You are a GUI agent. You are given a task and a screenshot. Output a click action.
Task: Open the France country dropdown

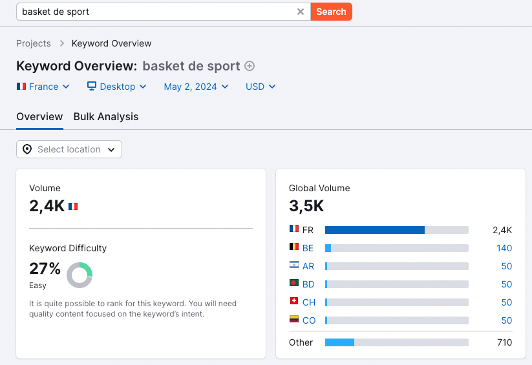coord(43,87)
